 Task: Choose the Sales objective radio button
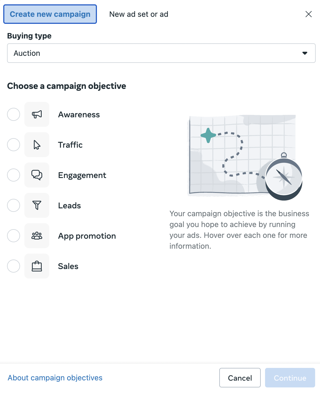pos(14,266)
